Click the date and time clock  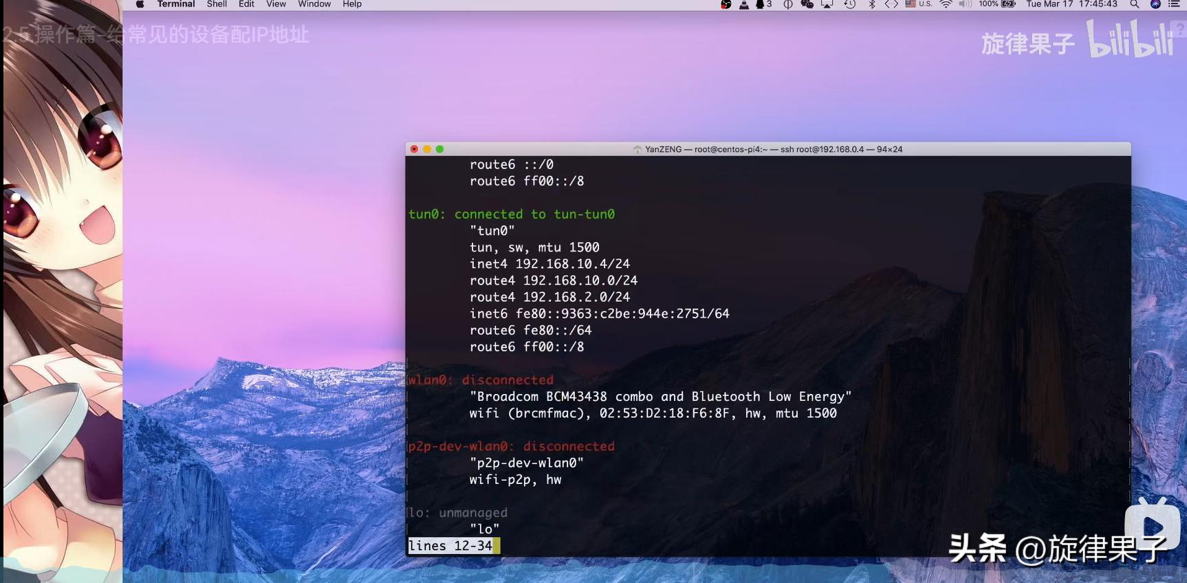[x=1071, y=4]
